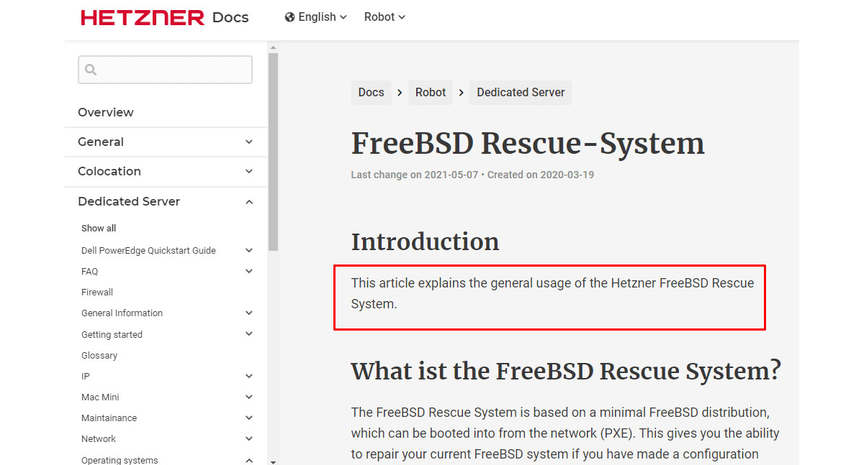This screenshot has height=465, width=864.
Task: Click the Robot breadcrumb
Action: 431,93
